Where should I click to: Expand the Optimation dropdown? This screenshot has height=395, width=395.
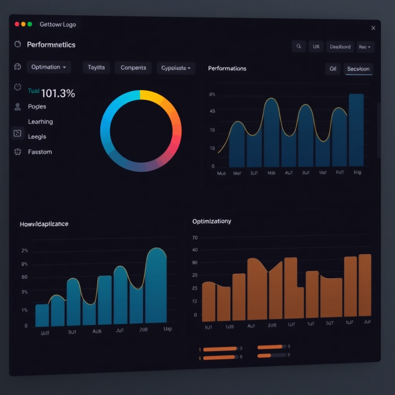tap(49, 67)
